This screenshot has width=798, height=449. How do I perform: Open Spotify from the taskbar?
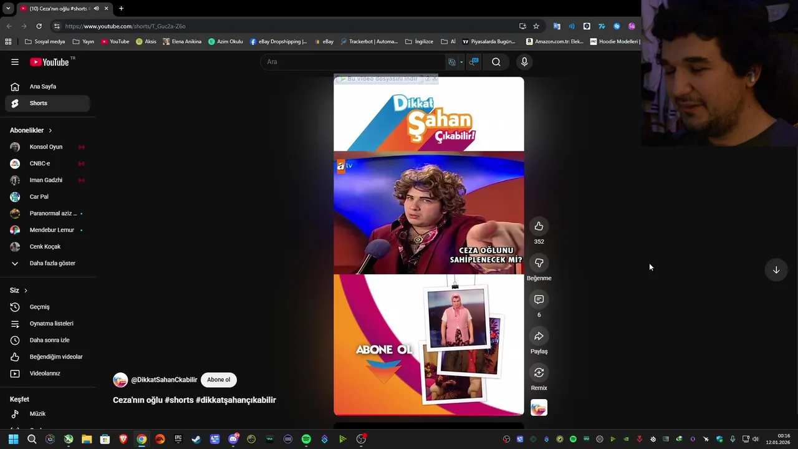(x=306, y=439)
